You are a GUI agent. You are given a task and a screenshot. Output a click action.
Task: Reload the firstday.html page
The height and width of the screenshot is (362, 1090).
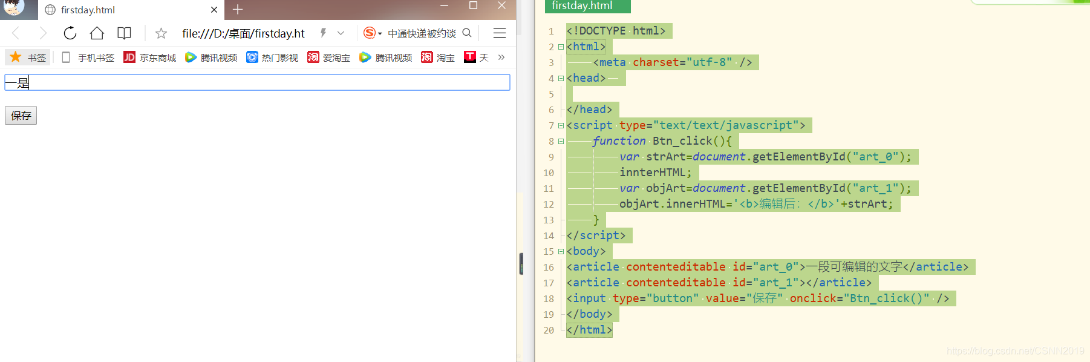70,33
